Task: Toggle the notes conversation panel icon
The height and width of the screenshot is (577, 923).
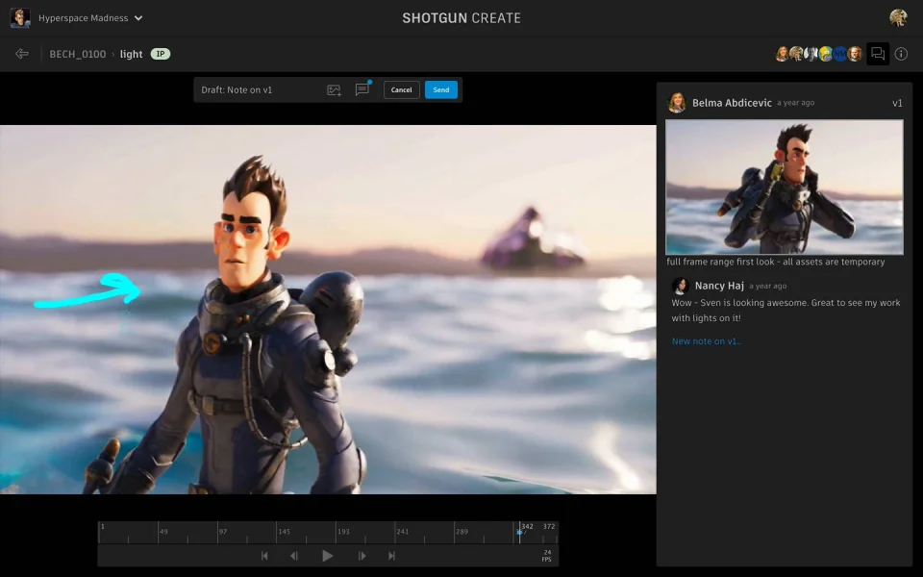Action: click(x=878, y=54)
